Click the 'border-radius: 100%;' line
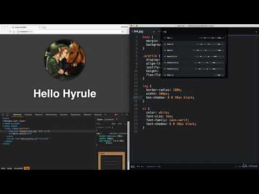This screenshot has height=194, width=259. 163,90
